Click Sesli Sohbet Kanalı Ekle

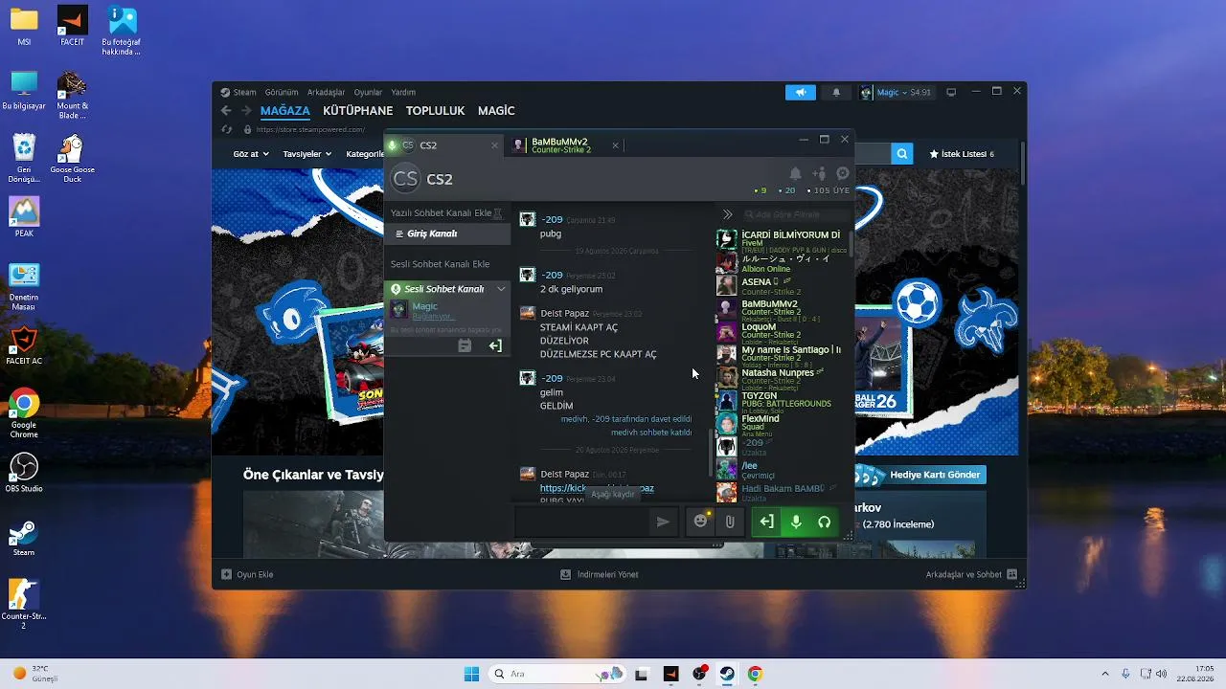click(x=440, y=264)
